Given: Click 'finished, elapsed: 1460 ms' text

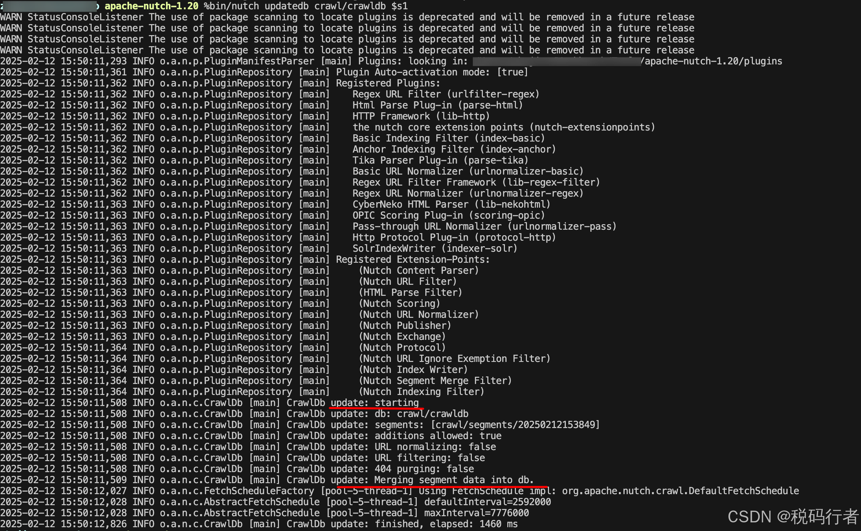Looking at the screenshot, I should pyautogui.click(x=446, y=524).
